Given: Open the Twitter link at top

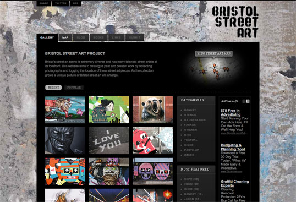Looking at the screenshot, I should 61,3.
